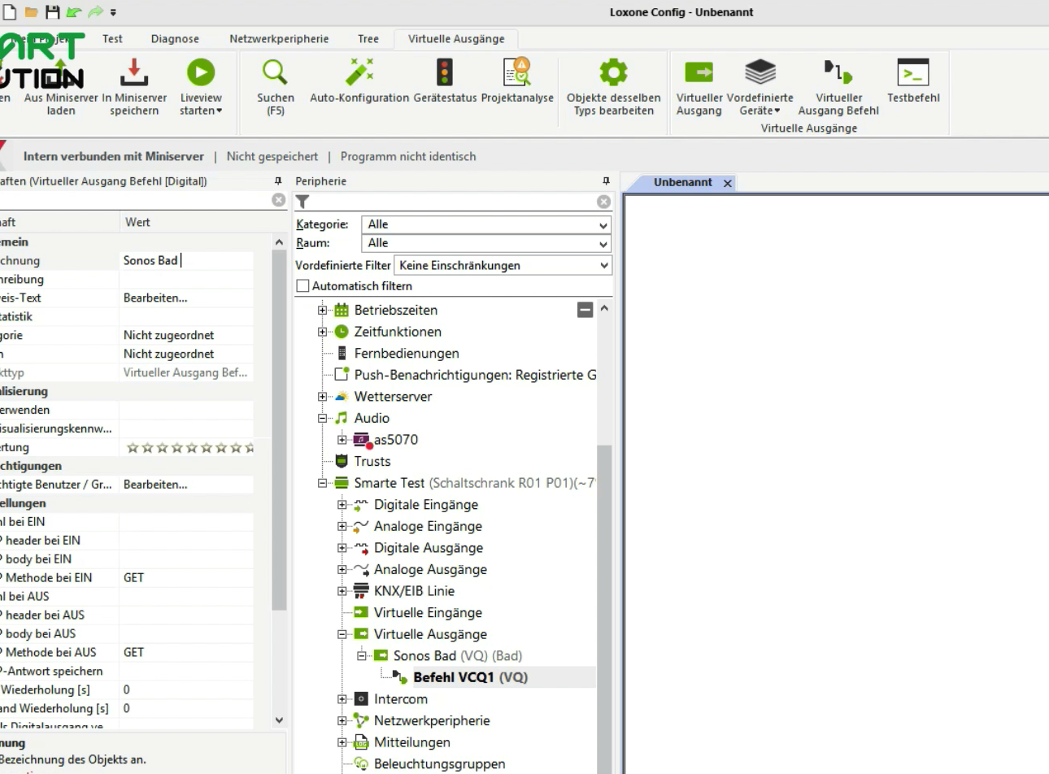
Task: Collapse Virtuelle Ausgänge node
Action: point(342,634)
